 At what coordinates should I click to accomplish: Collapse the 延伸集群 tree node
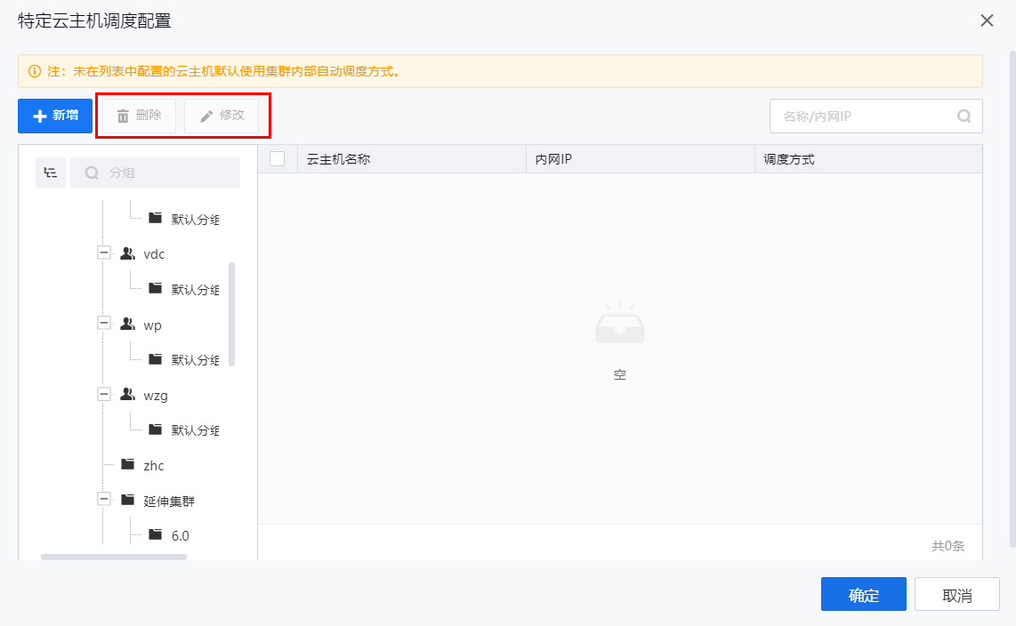coord(104,499)
